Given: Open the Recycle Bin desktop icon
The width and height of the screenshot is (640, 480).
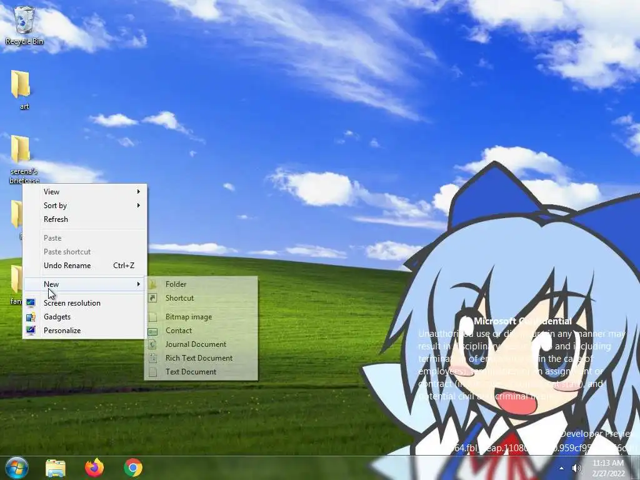Looking at the screenshot, I should pos(24,25).
